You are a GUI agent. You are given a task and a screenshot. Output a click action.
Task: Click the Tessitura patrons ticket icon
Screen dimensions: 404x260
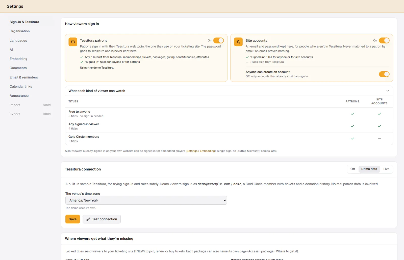73,42
